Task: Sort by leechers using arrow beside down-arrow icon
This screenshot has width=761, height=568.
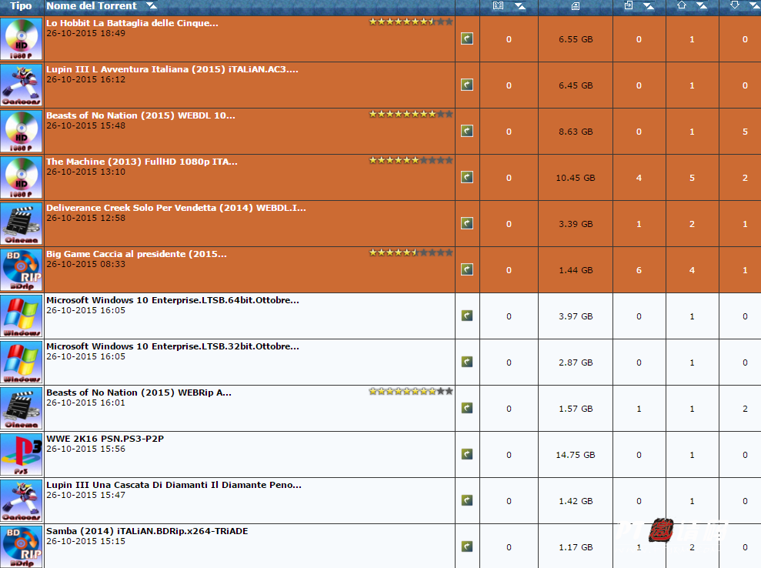Action: click(x=755, y=6)
